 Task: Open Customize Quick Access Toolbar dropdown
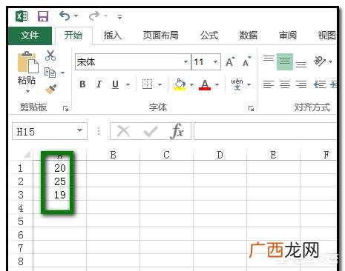(x=119, y=17)
